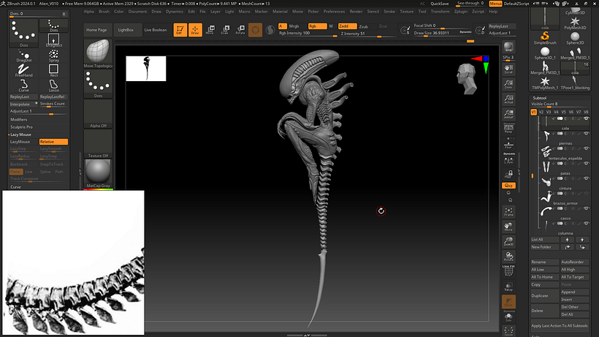Click the AAHalf view icon

(x=508, y=114)
